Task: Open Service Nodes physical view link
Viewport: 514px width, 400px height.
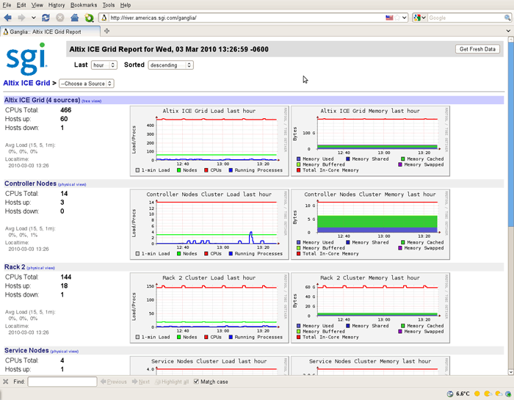Action: (65, 352)
